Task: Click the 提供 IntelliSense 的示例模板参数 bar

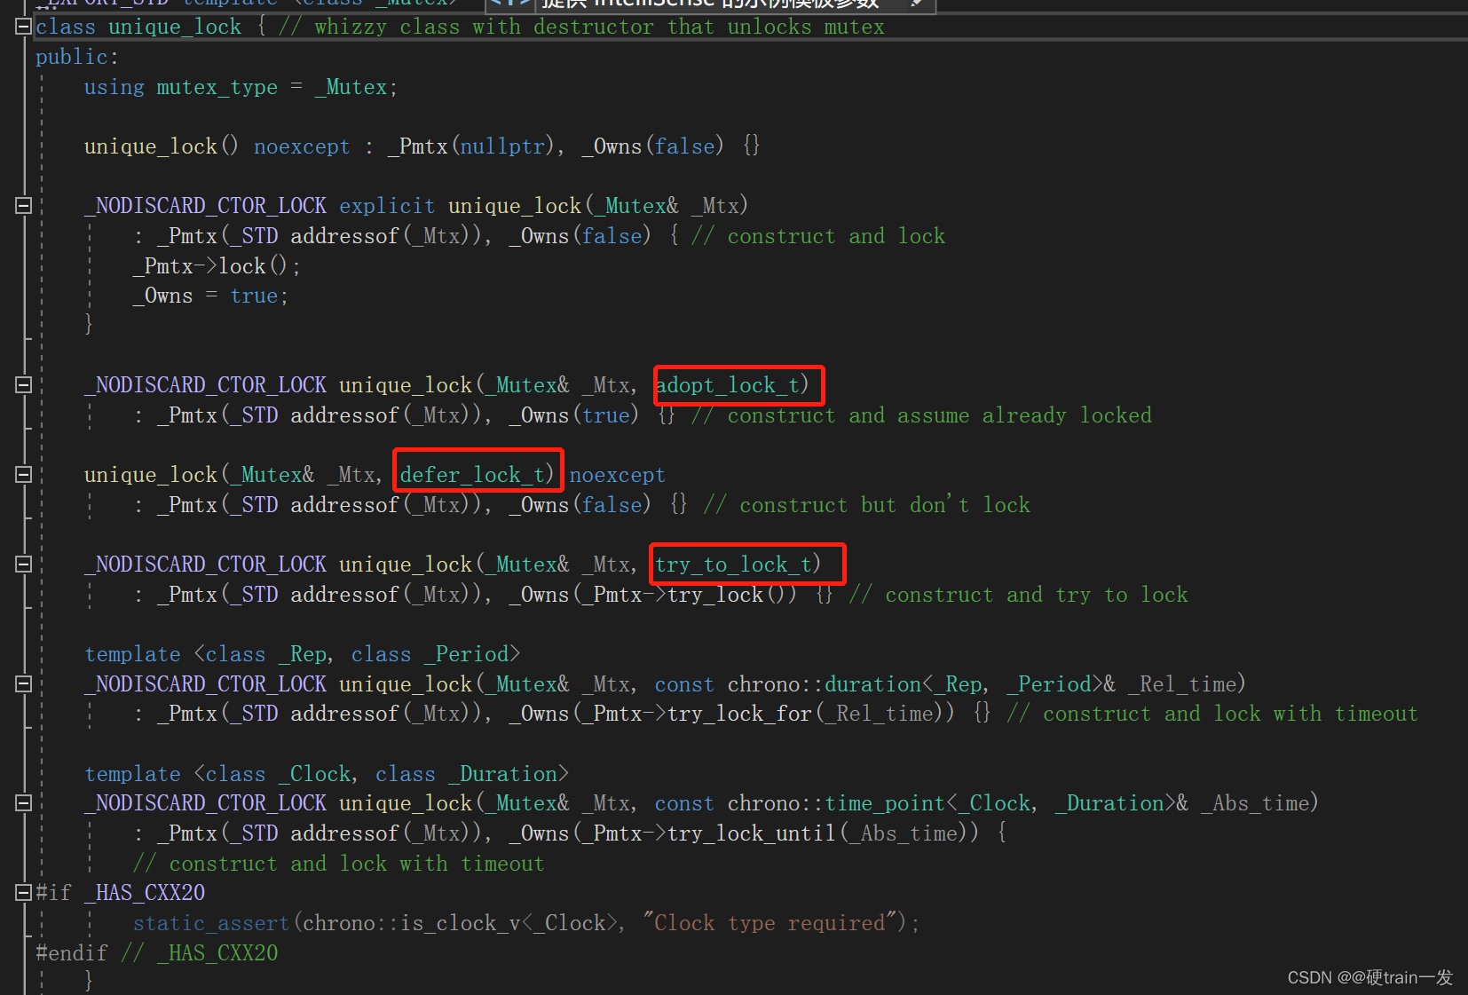Action: [710, 4]
